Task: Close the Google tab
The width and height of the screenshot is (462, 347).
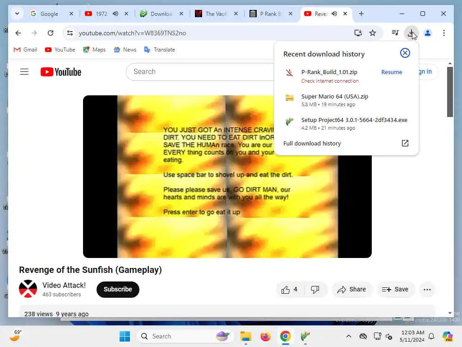Action: pyautogui.click(x=71, y=14)
